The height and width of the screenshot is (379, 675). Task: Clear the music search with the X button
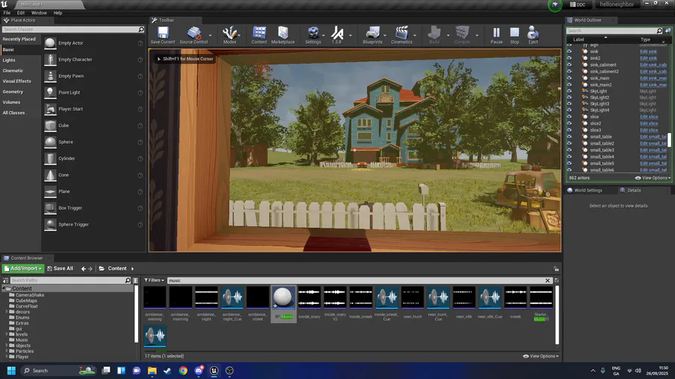point(547,281)
